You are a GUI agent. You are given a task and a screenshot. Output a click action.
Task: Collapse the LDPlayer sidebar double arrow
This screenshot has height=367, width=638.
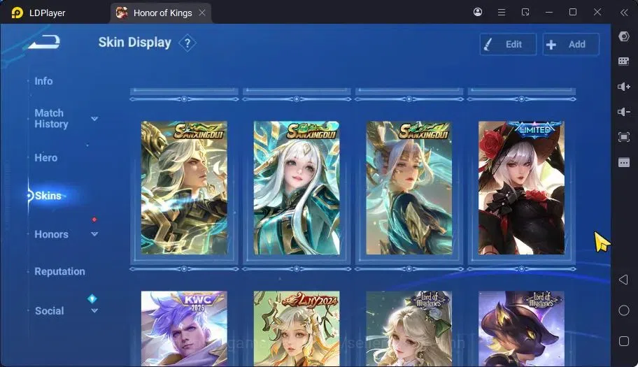pos(624,13)
